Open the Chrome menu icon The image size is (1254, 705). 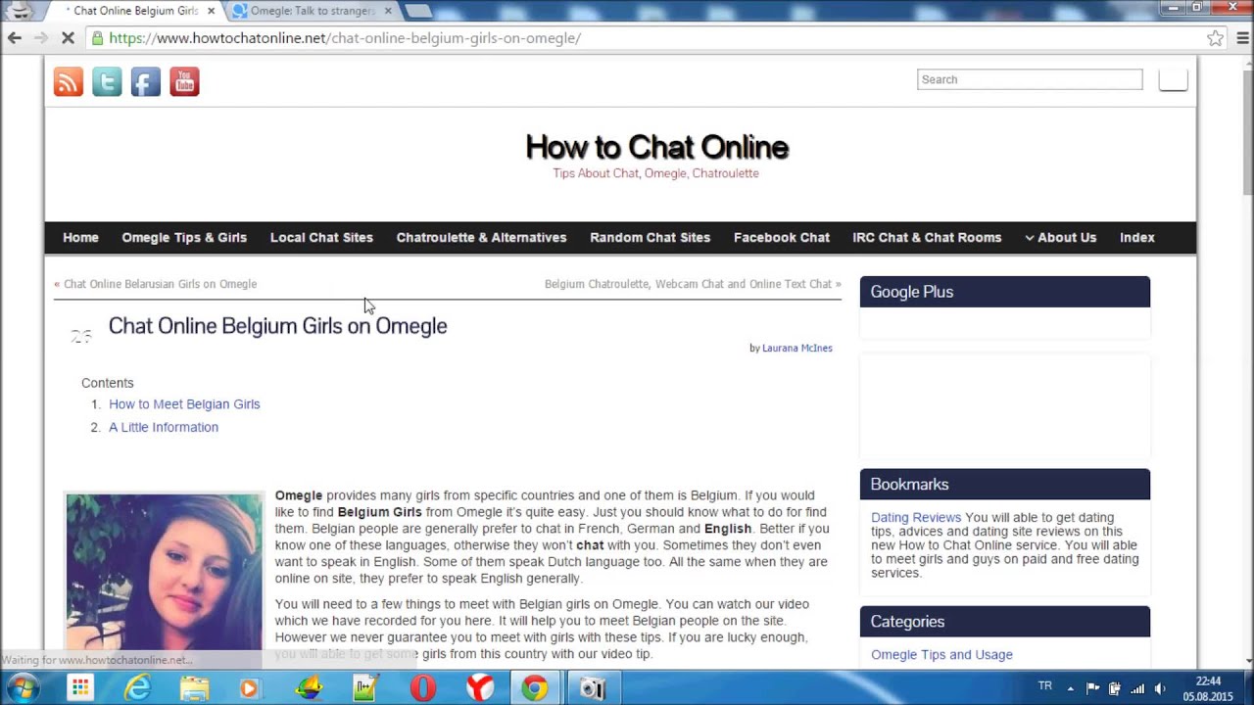(1242, 38)
